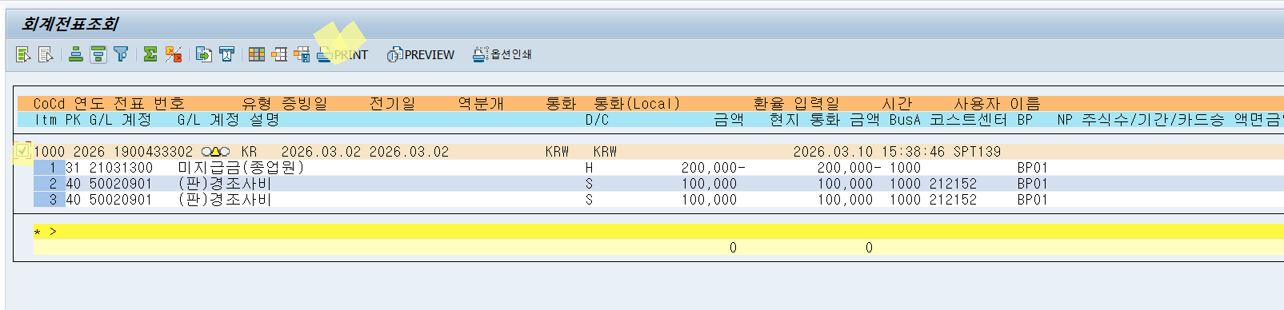Select line item number 3

tap(49, 200)
